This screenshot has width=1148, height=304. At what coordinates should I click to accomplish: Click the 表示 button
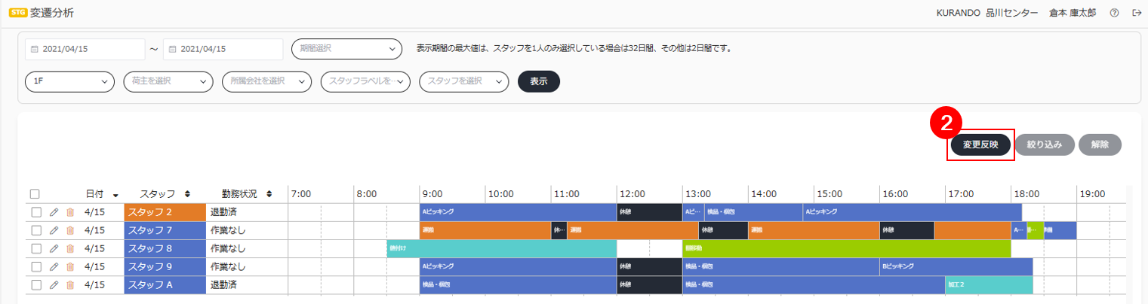[x=539, y=81]
